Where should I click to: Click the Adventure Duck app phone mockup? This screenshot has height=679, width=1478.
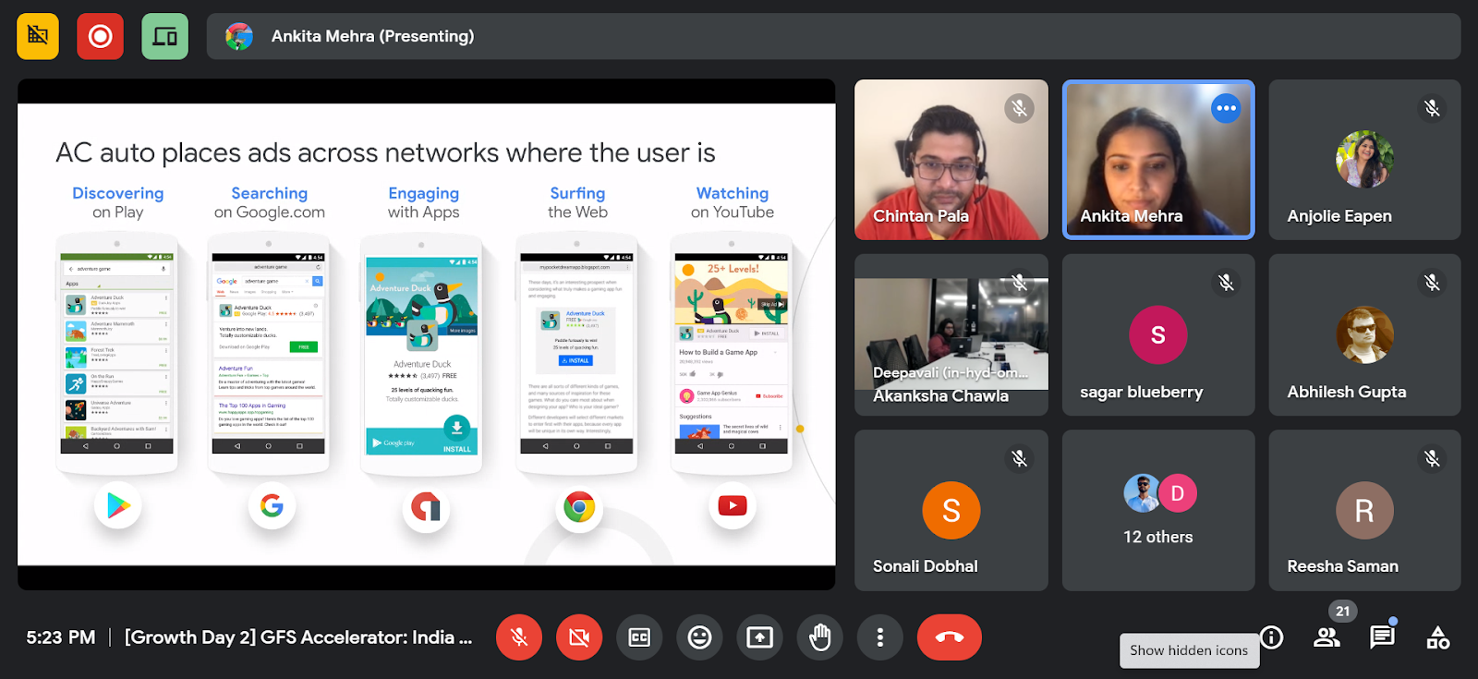pos(421,355)
